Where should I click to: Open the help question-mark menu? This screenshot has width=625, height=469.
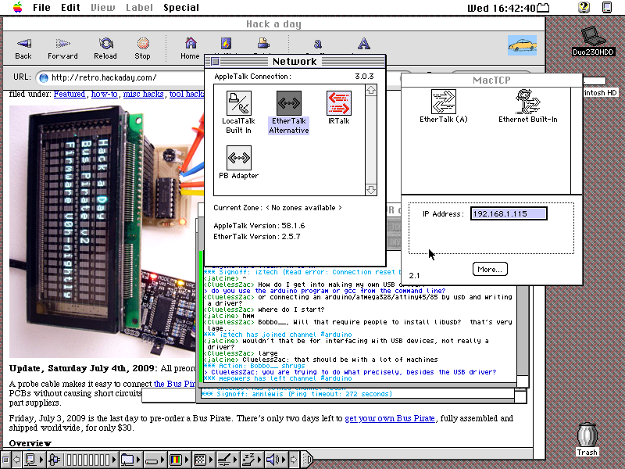click(x=584, y=7)
